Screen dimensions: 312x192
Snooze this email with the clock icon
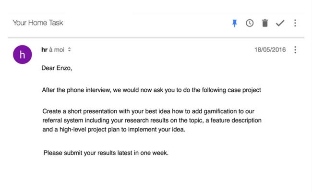click(250, 23)
